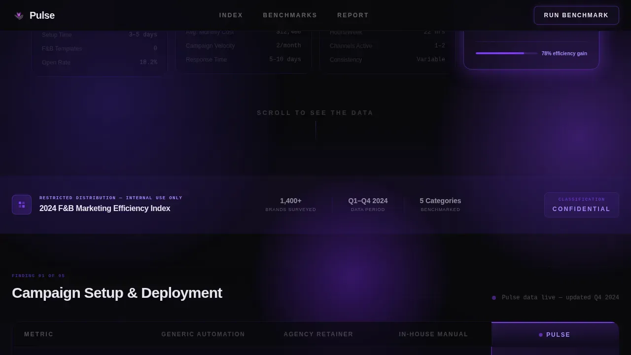
Task: Click the 'Setup Time' row value '3–5 days'
Action: coord(143,35)
